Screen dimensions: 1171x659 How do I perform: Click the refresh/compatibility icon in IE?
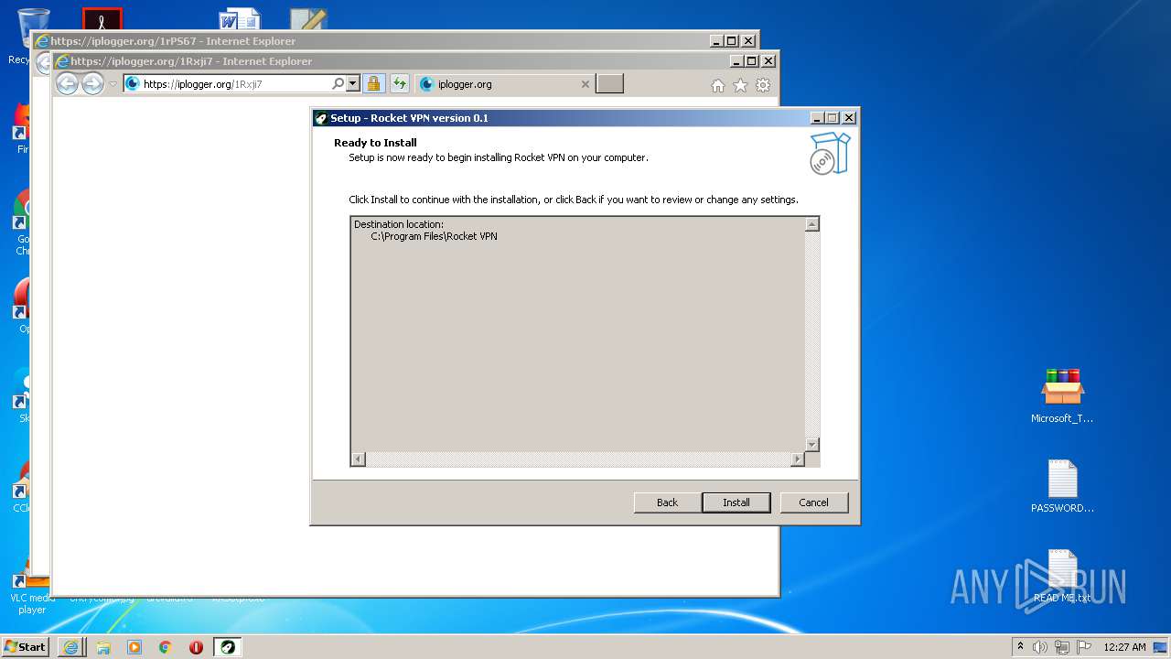pyautogui.click(x=399, y=84)
